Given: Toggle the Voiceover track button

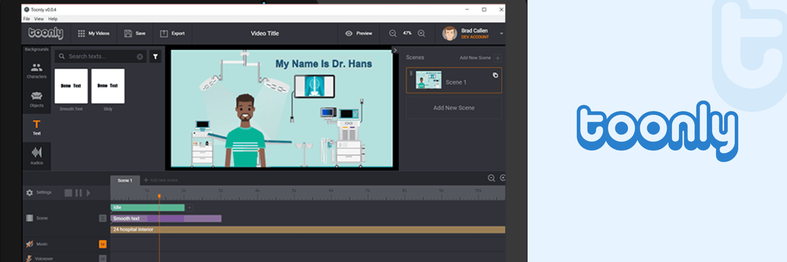Looking at the screenshot, I should (103, 258).
